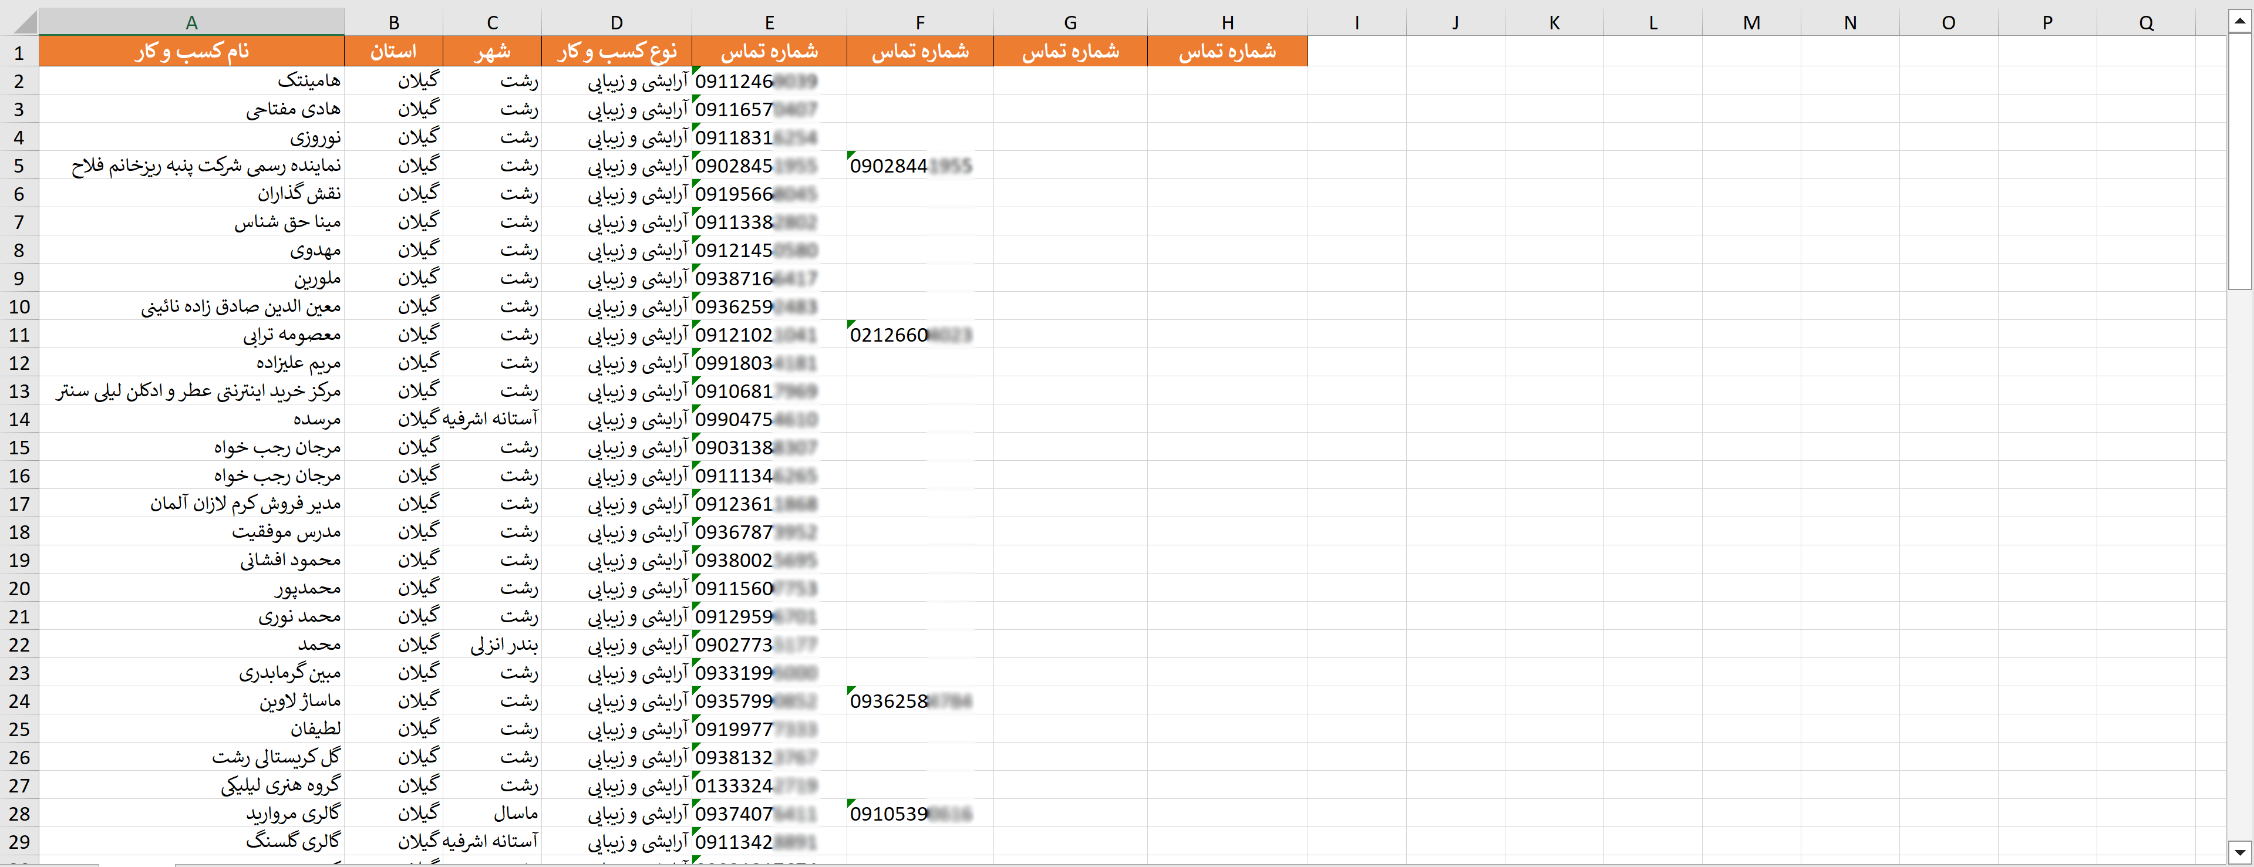Click header cell 'نام کسب و کار'
Image resolution: width=2254 pixels, height=867 pixels.
[x=191, y=52]
